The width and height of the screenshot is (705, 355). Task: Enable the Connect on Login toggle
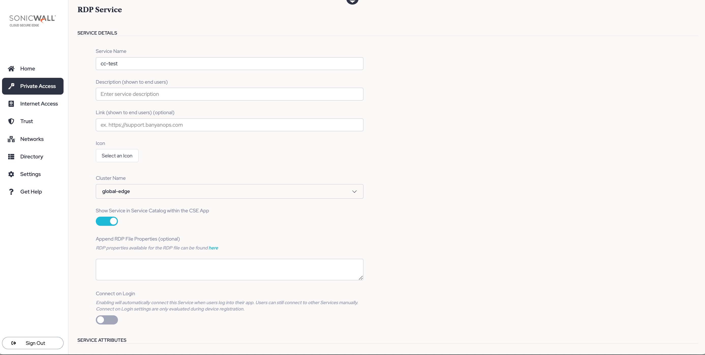[107, 320]
